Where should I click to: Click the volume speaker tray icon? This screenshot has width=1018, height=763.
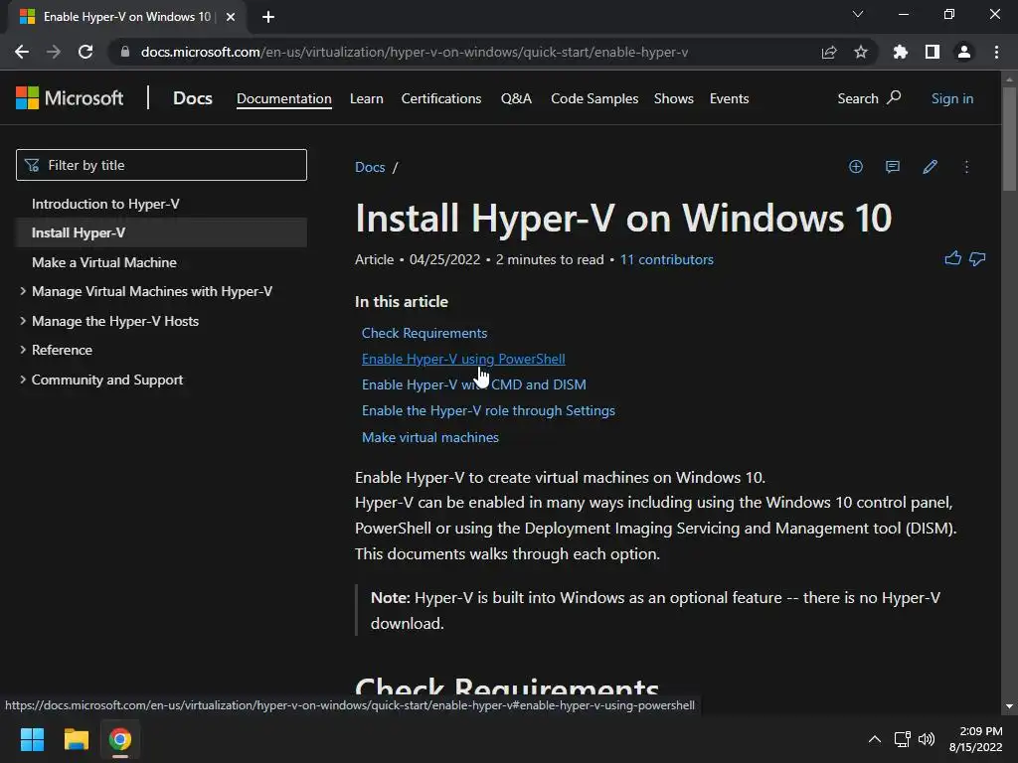pyautogui.click(x=927, y=739)
